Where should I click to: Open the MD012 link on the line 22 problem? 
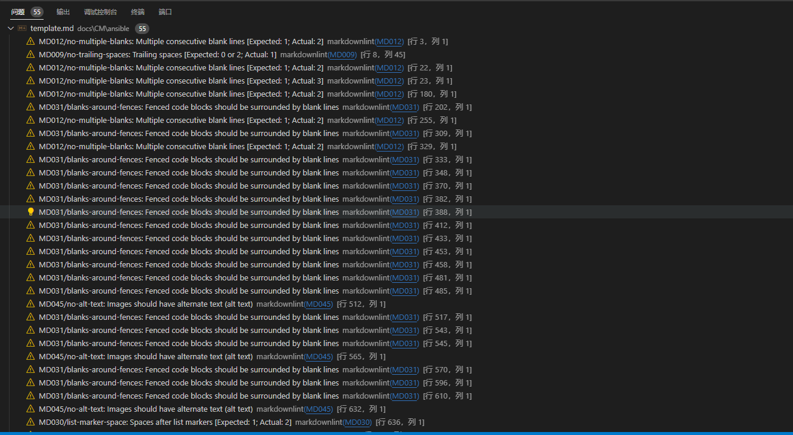389,67
